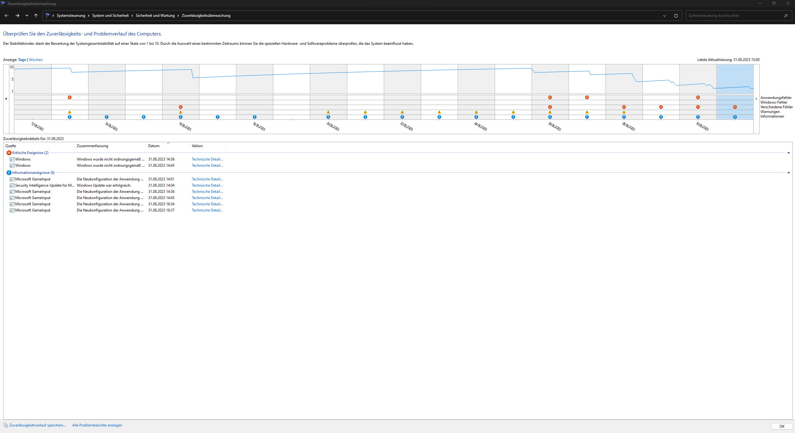Go up one folder level
The height and width of the screenshot is (433, 795).
[x=36, y=16]
